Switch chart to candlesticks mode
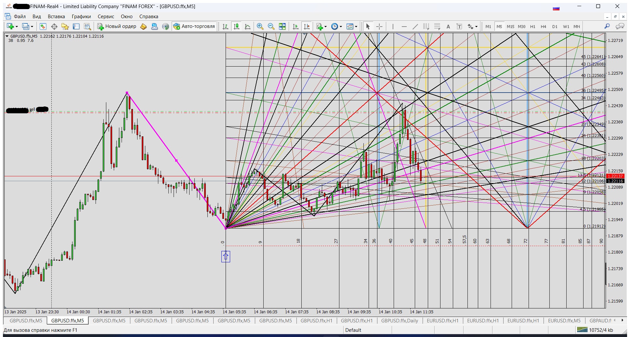The height and width of the screenshot is (337, 630). tap(236, 27)
